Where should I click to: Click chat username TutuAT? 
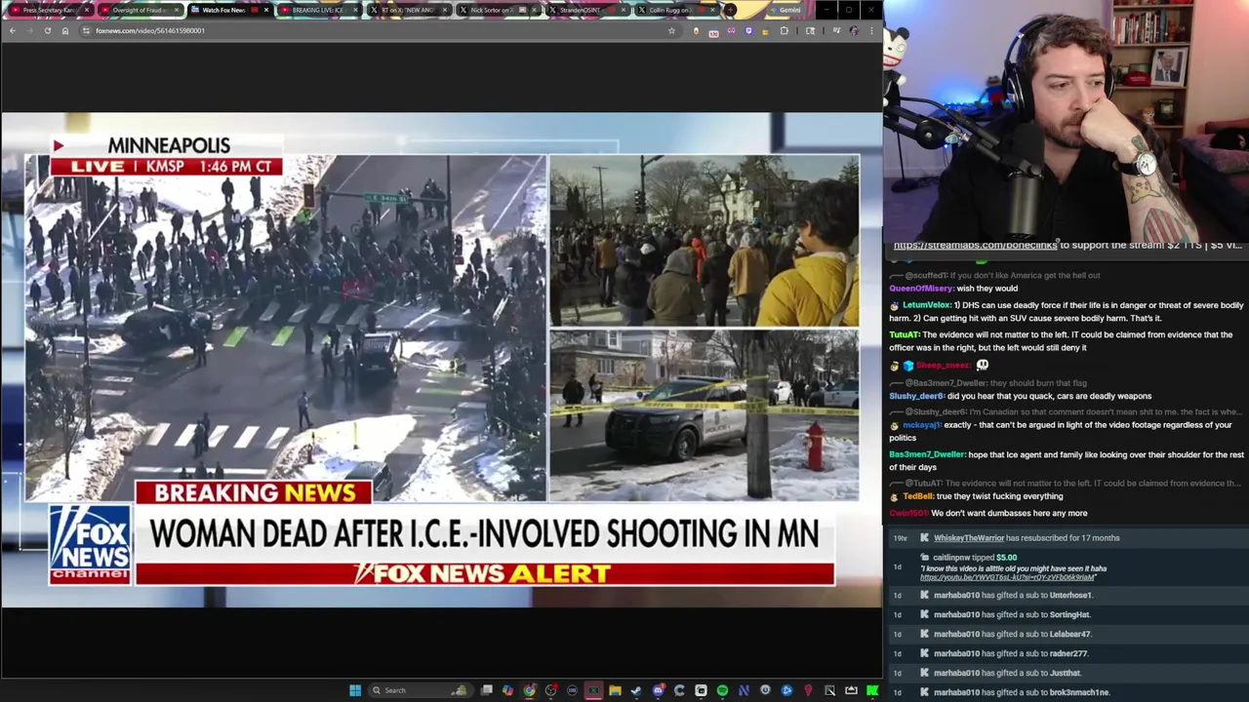click(x=905, y=334)
